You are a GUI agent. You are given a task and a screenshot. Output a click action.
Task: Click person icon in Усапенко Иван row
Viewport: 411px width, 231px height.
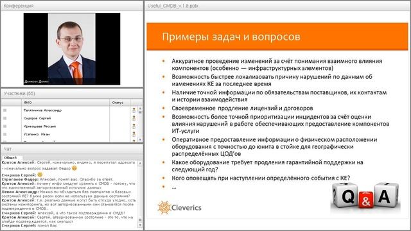[x=134, y=134]
